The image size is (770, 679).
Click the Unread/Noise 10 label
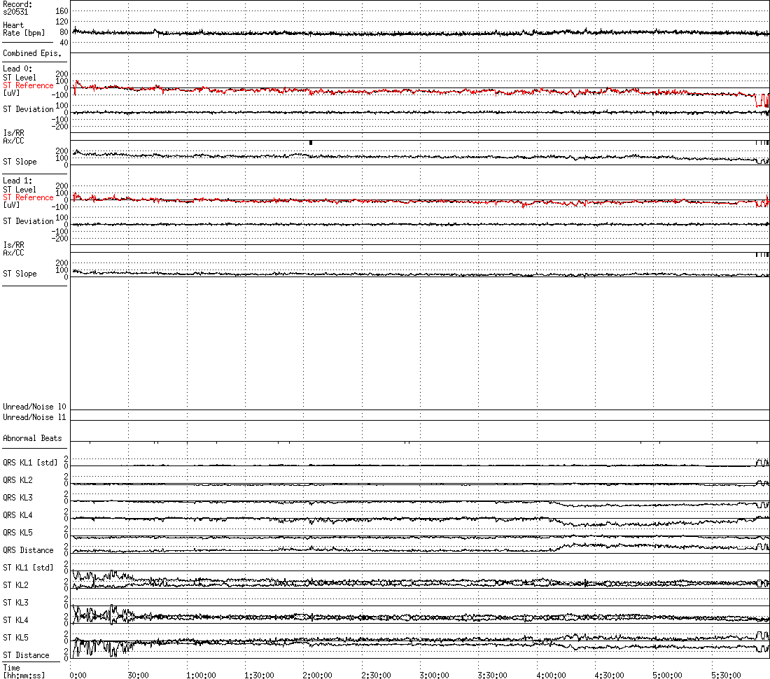34,407
